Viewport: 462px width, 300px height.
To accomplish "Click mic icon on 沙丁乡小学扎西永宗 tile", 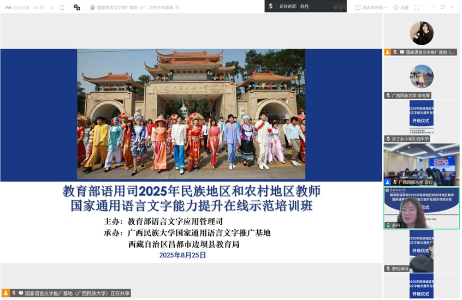I will [388, 139].
